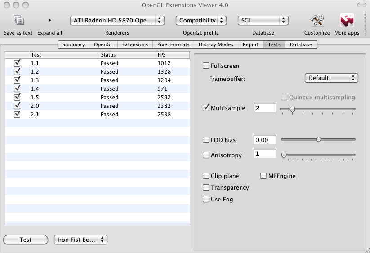Select the FPS value 2538
This screenshot has width=370, height=253.
click(164, 114)
